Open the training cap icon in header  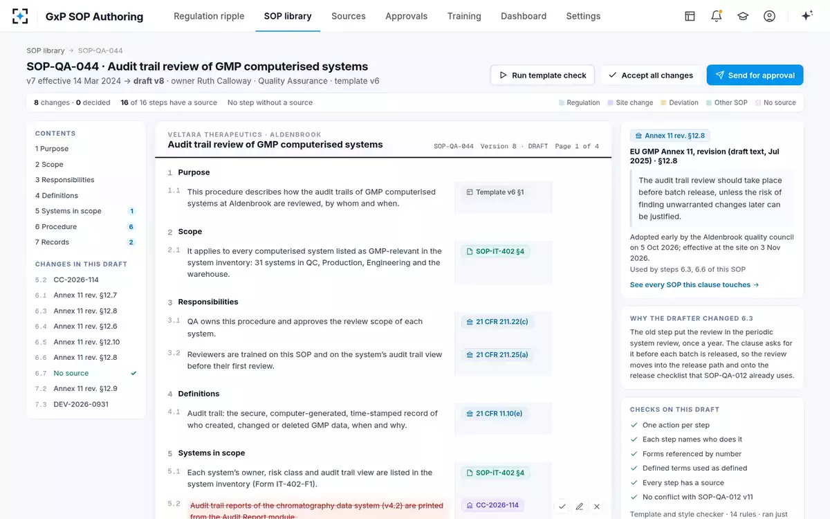(x=743, y=16)
